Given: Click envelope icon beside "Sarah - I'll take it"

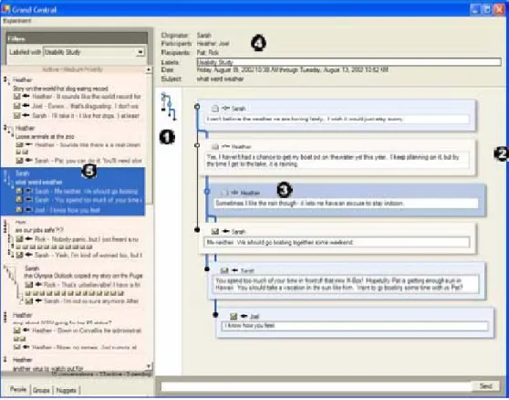Looking at the screenshot, I should coord(17,115).
